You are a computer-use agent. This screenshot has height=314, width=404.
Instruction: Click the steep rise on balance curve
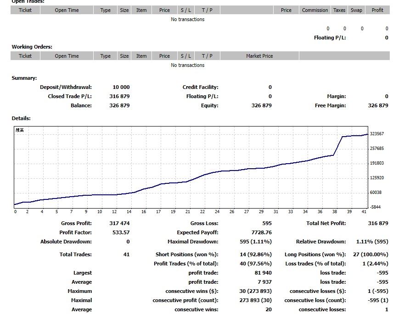(x=338, y=146)
